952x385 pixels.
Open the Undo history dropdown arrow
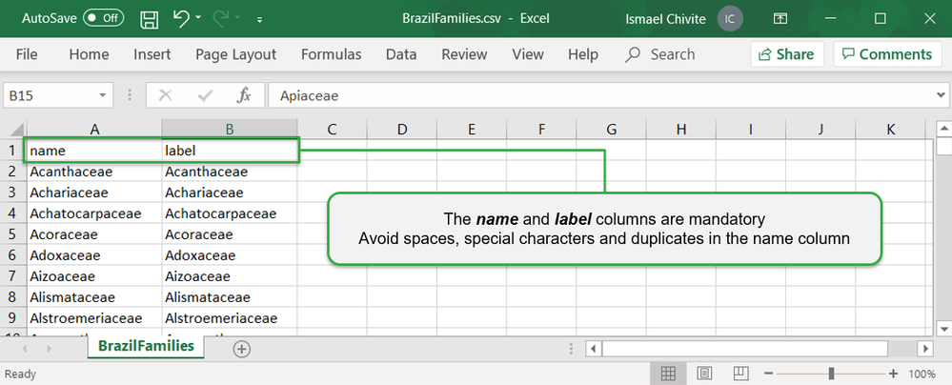tap(198, 18)
